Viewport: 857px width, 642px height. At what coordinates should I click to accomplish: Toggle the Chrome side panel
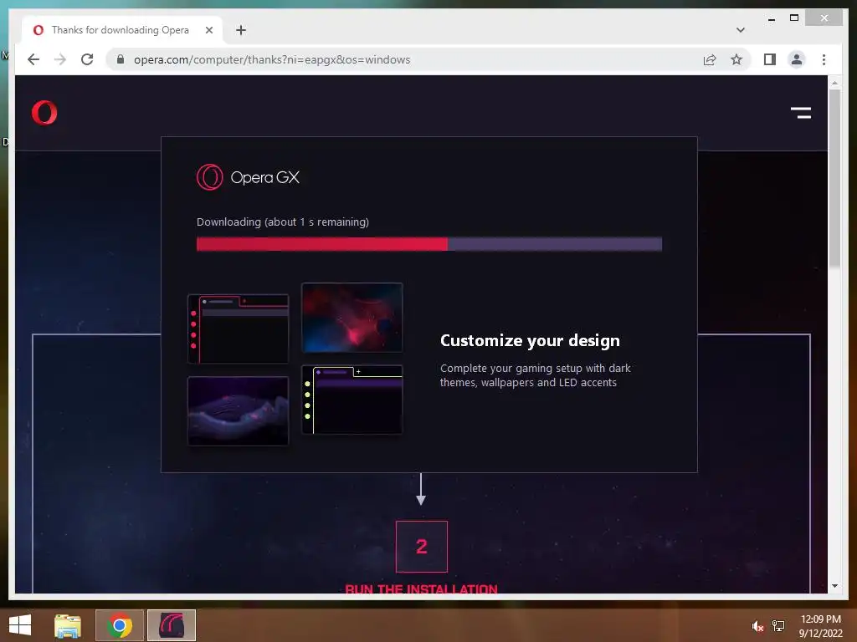(770, 59)
